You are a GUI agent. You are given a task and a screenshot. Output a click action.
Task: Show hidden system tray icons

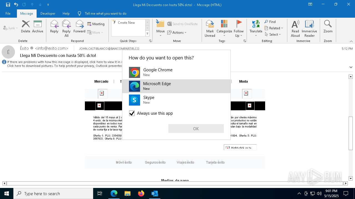tap(299, 193)
